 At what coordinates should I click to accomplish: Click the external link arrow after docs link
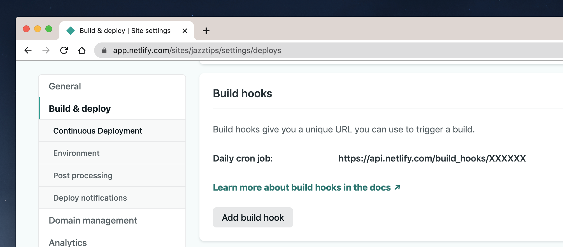[x=397, y=187]
